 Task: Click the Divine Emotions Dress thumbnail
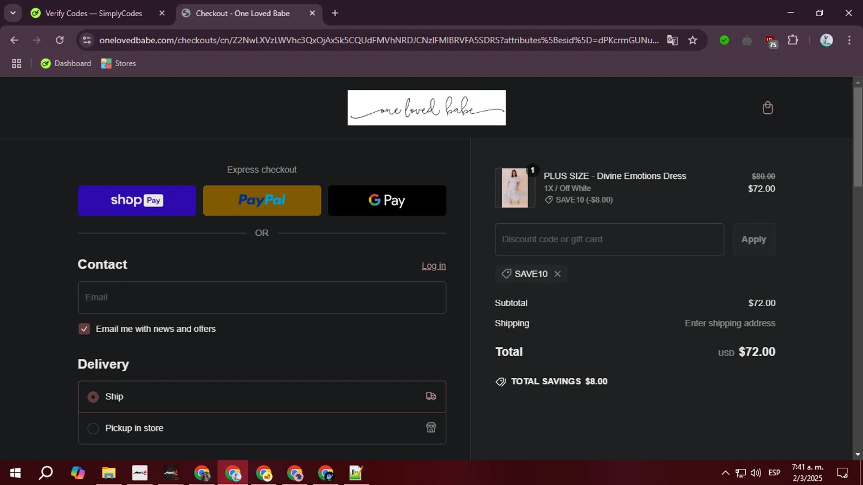(x=515, y=188)
